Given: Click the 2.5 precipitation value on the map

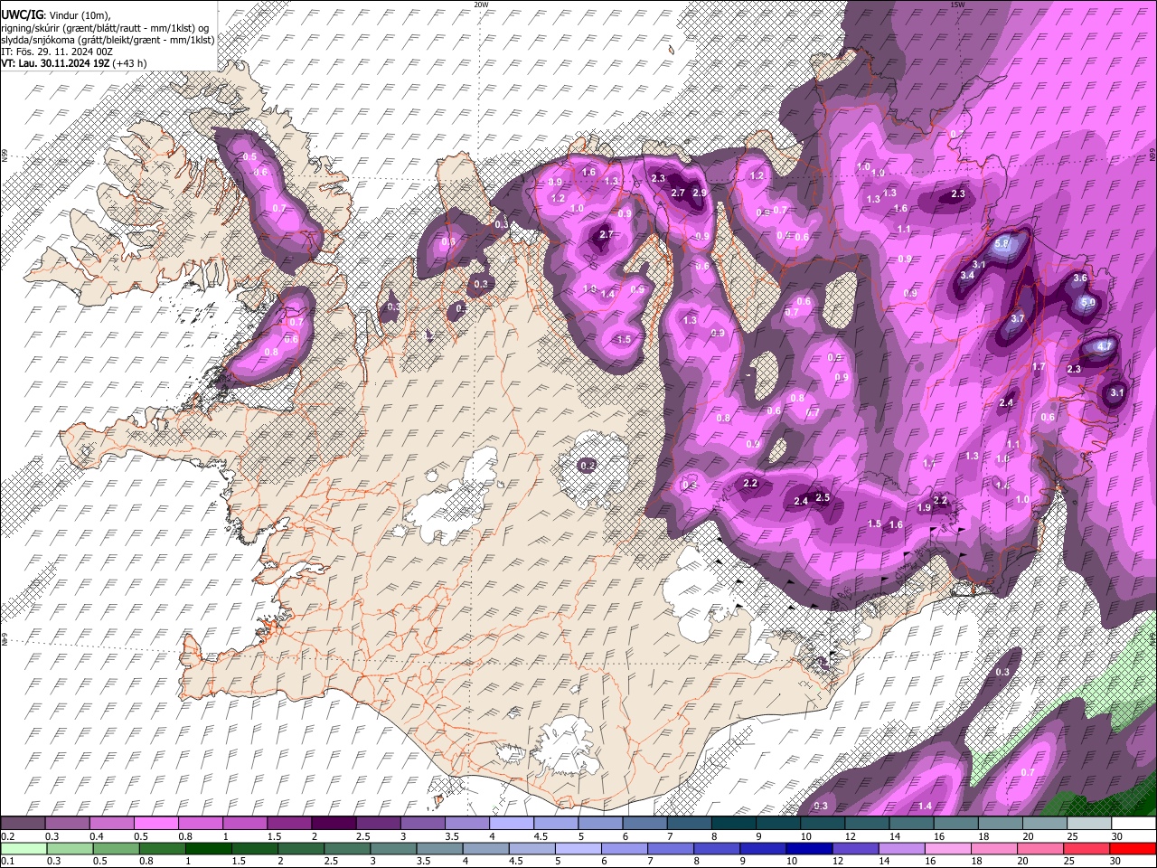Looking at the screenshot, I should click(823, 498).
